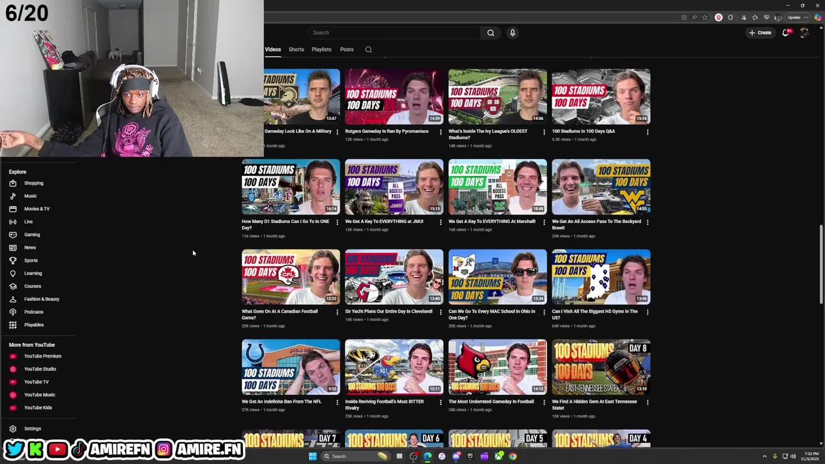This screenshot has width=825, height=464.
Task: Open YouTube Music from sidebar
Action: tap(39, 394)
